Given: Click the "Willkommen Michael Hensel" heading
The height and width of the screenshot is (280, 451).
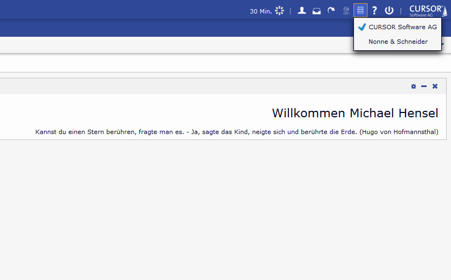Looking at the screenshot, I should (355, 113).
